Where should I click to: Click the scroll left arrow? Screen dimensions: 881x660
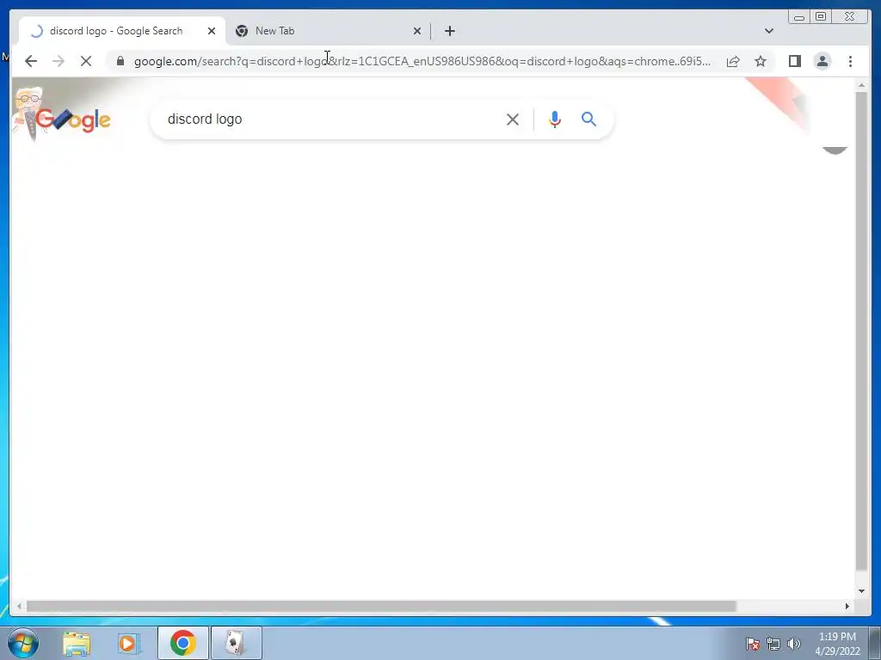click(19, 606)
